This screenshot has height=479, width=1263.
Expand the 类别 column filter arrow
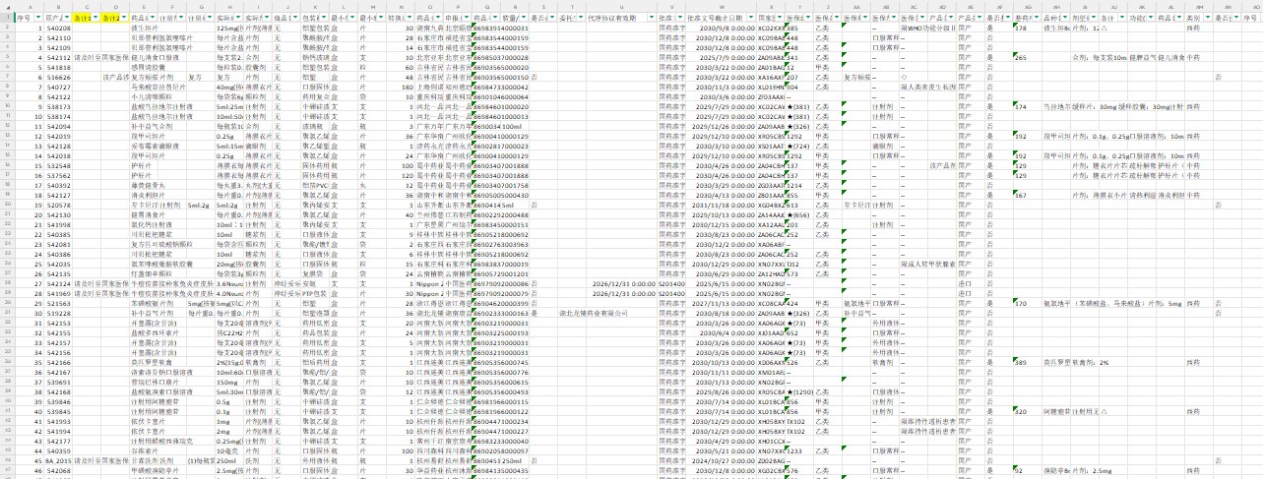(x=1207, y=19)
